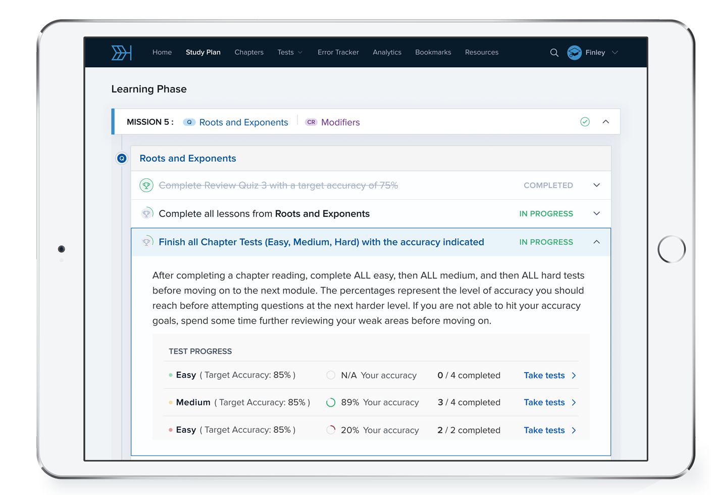Open Finley user account dropdown arrow
Viewport: 711px width, 495px height.
click(x=615, y=53)
